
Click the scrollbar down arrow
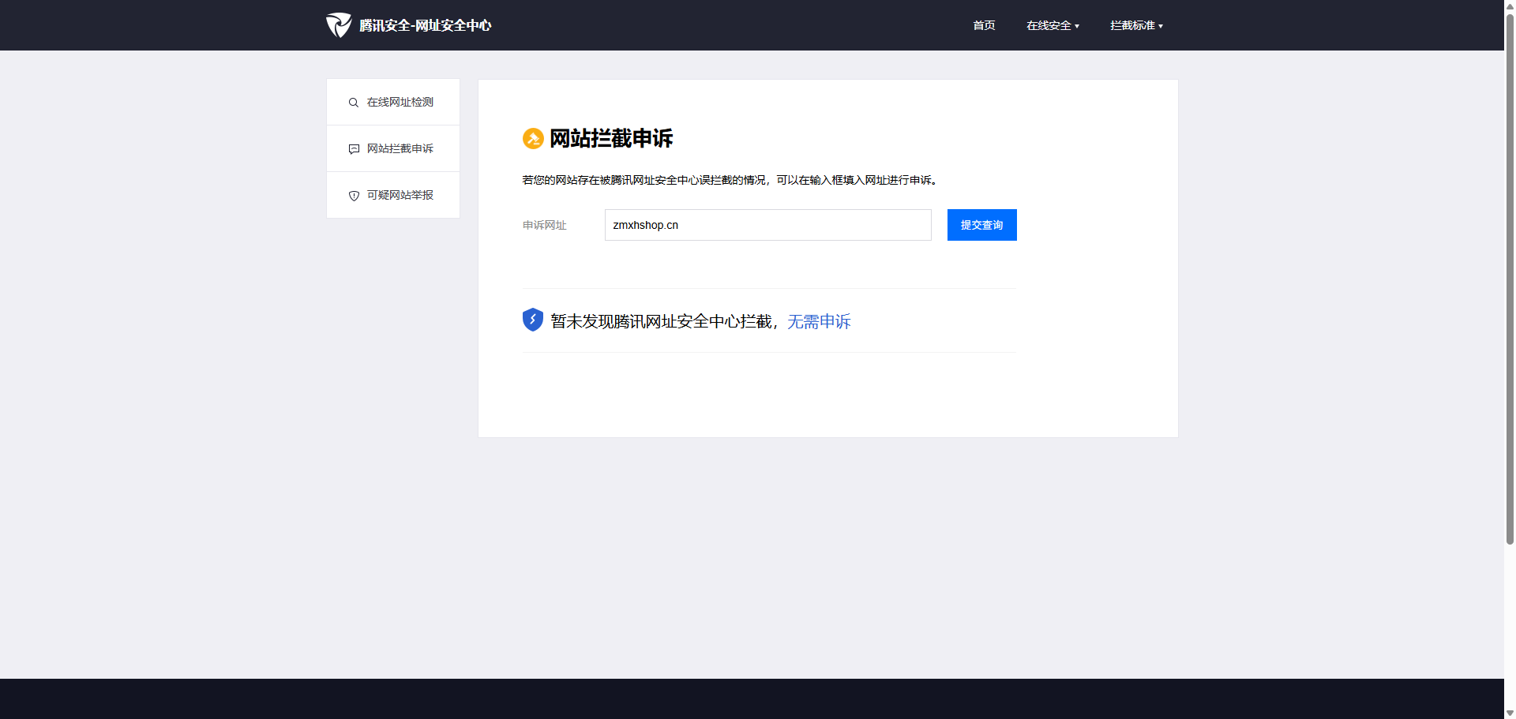(1510, 713)
